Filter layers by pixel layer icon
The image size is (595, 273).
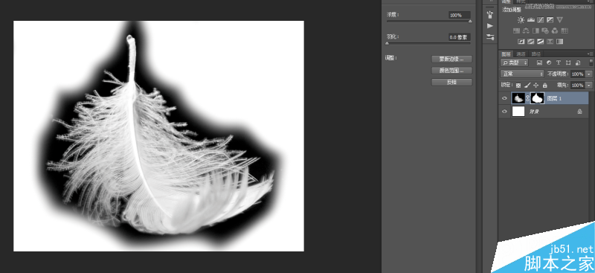click(x=540, y=62)
